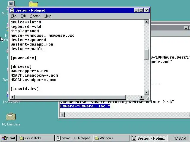This screenshot has width=190, height=142.
Task: Click the 1:16 AM clock in the tray
Action: pos(180,138)
